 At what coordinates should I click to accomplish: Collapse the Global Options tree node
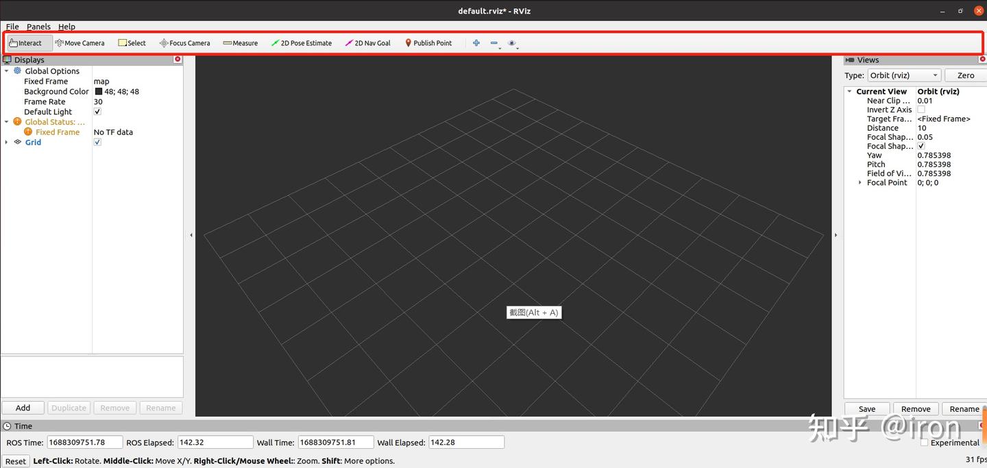[7, 71]
